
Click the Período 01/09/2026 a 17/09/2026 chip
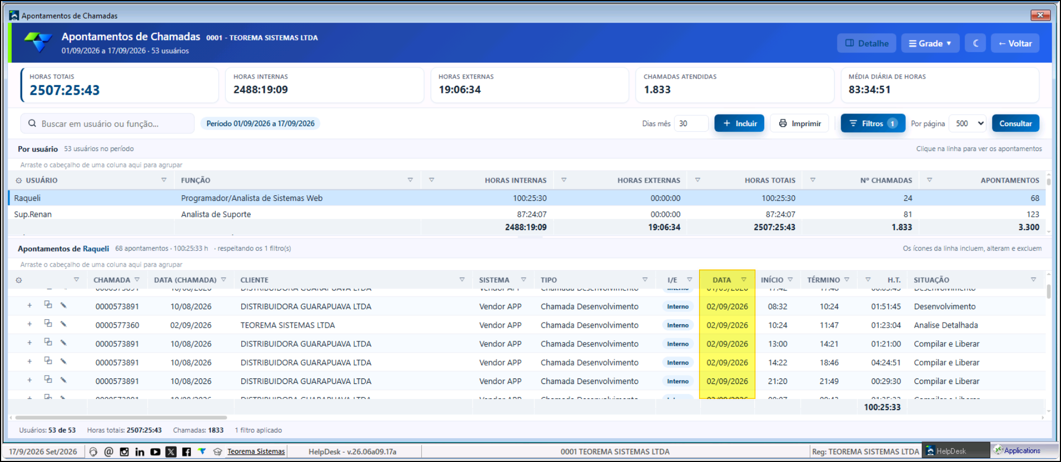click(260, 123)
